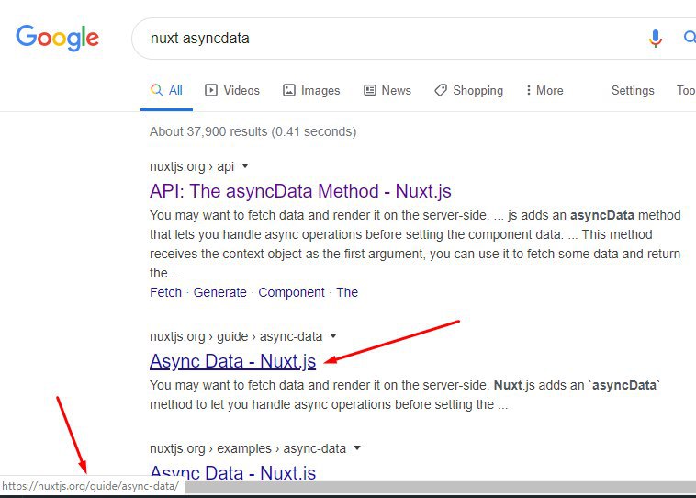Click the search magnifier button

(x=690, y=37)
